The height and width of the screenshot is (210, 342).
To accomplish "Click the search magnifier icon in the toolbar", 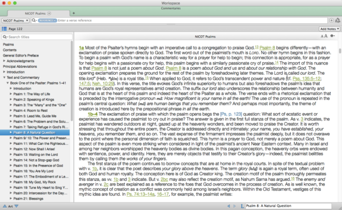I will click(x=34, y=21).
